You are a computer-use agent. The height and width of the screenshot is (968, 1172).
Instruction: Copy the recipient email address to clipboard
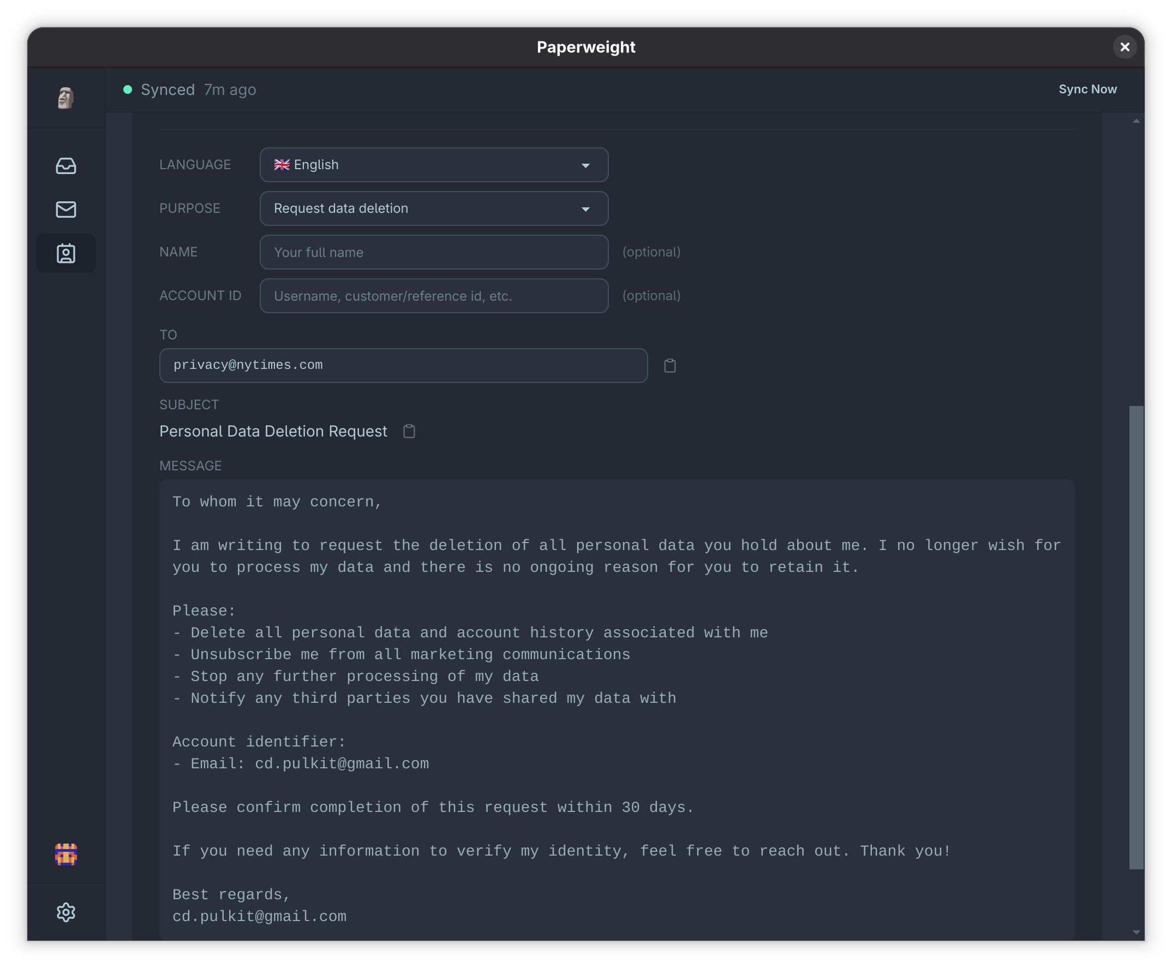669,366
